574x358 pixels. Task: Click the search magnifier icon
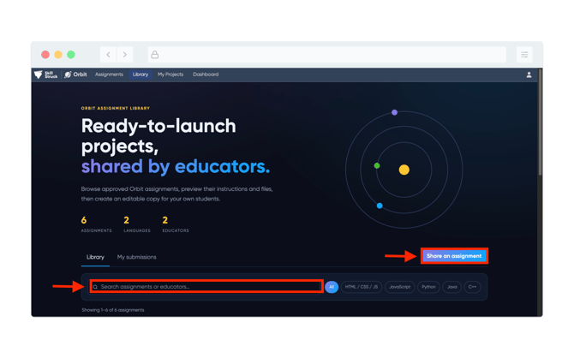coord(95,287)
